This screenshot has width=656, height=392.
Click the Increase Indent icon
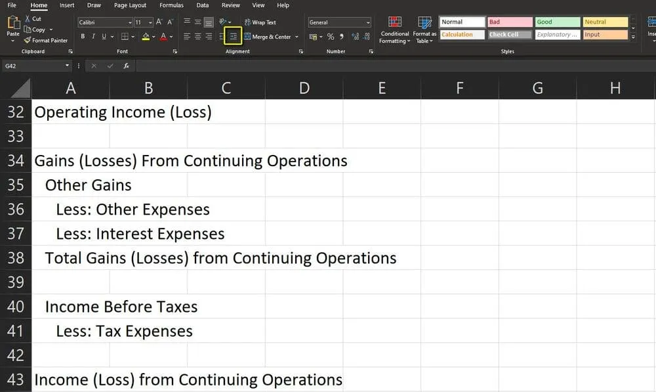click(x=233, y=36)
